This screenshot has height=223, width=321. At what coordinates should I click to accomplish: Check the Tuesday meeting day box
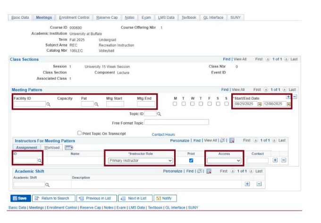184,104
